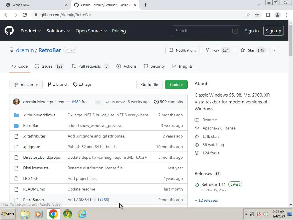Screen dimensions: 293x220
Task: Open the browser side panel icon
Action: click(x=268, y=15)
